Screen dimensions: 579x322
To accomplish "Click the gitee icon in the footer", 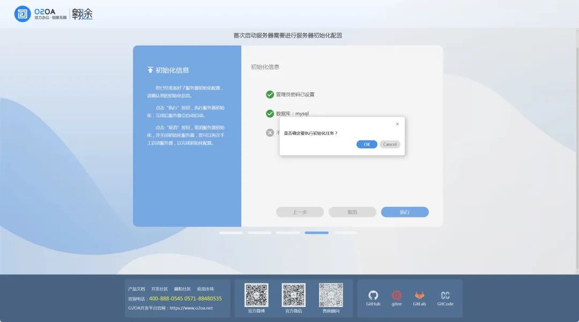I will click(396, 295).
